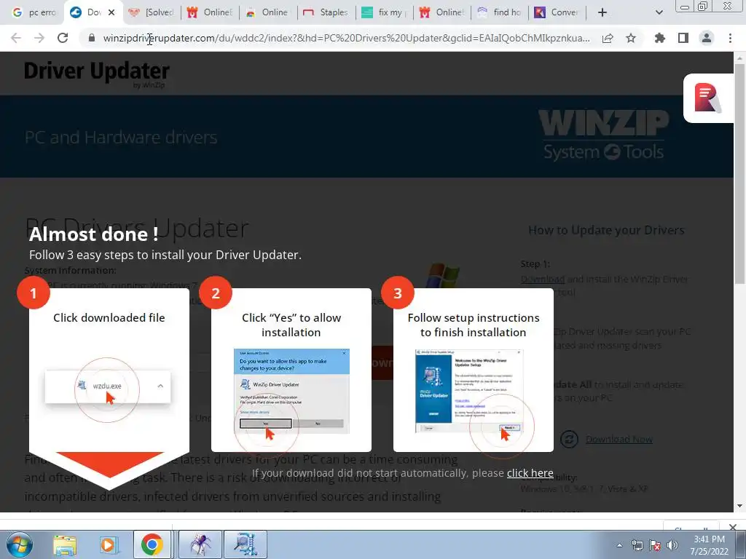Open the Extensions puzzle icon

[660, 38]
